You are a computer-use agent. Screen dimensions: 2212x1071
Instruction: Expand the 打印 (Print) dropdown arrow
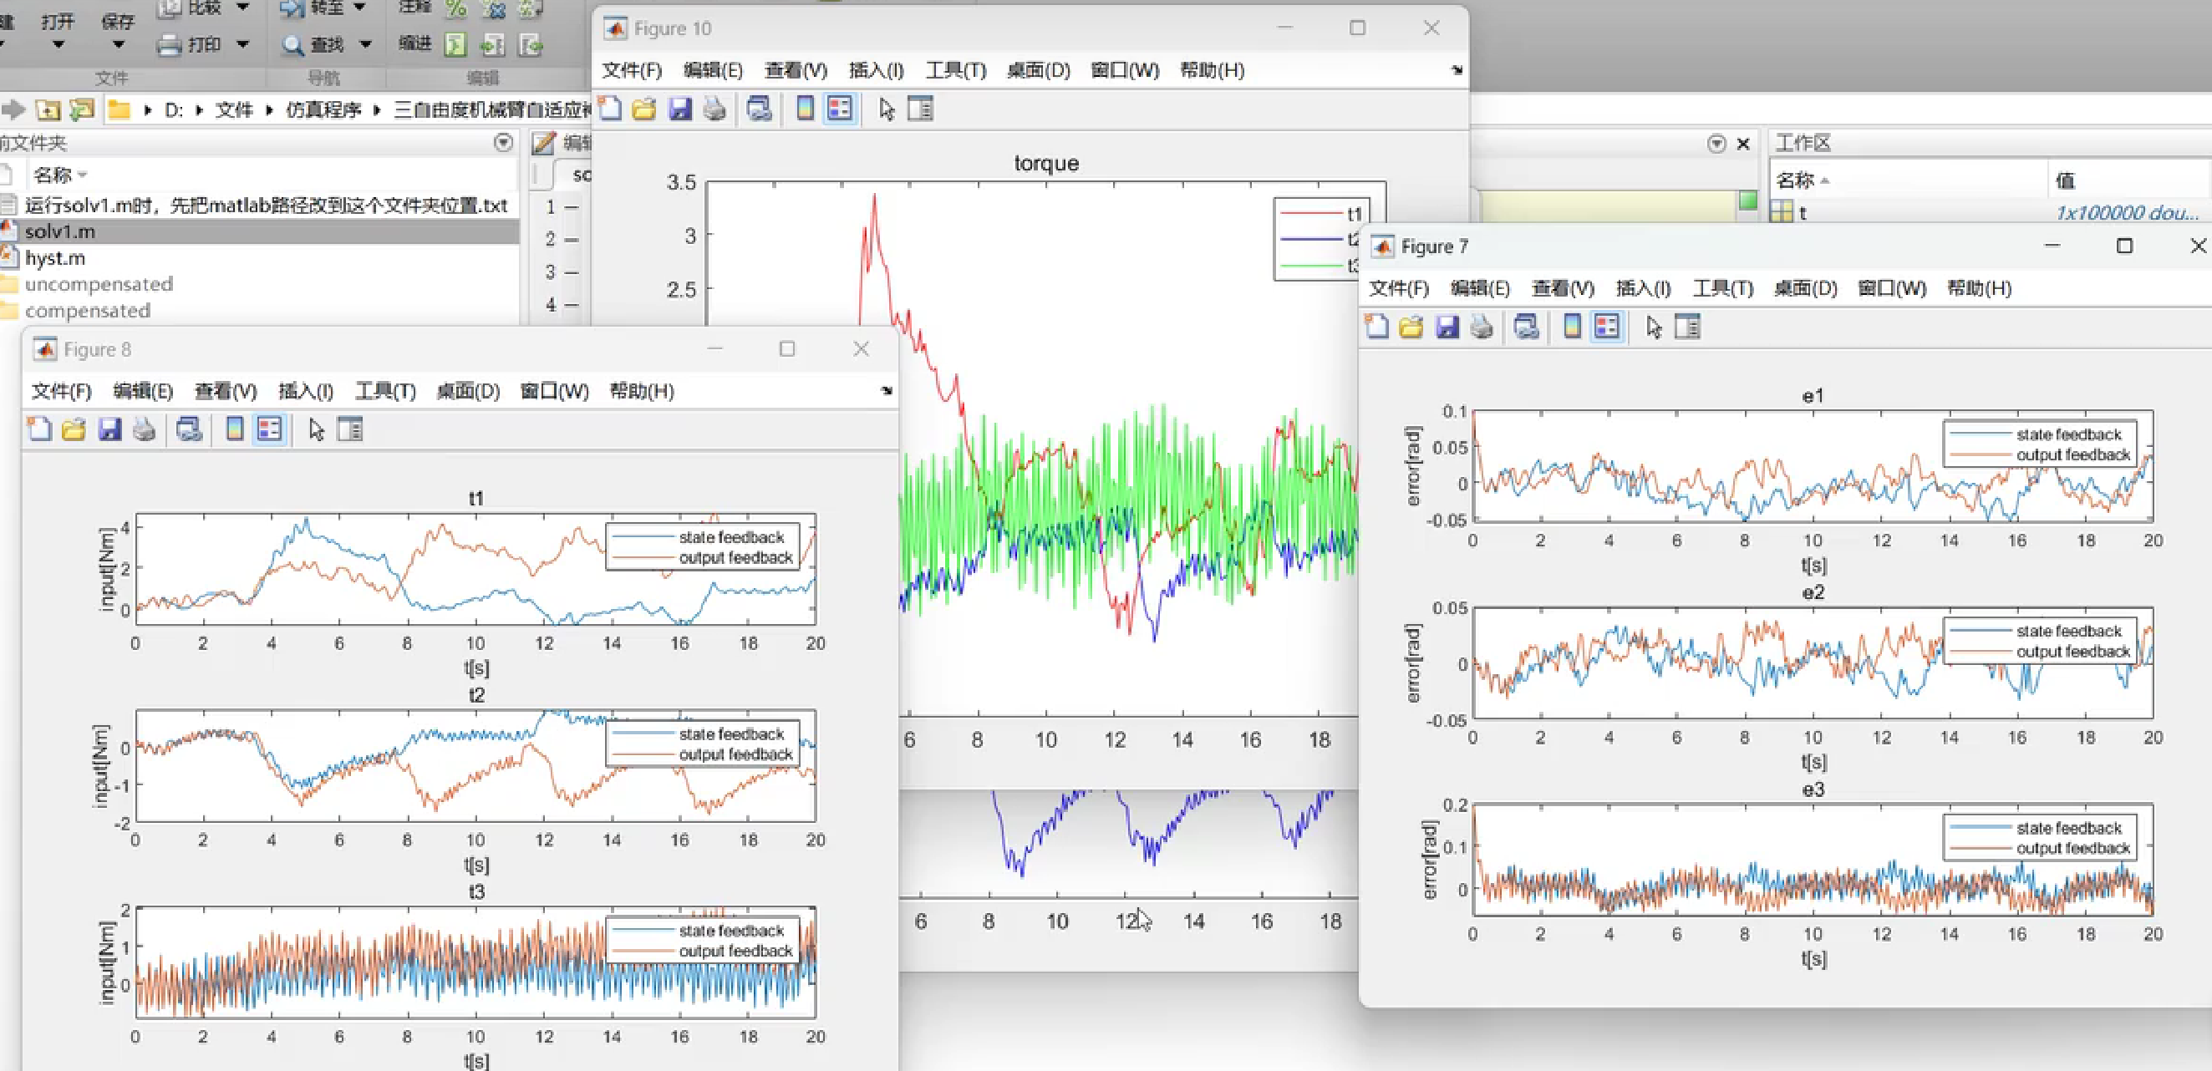pos(243,43)
